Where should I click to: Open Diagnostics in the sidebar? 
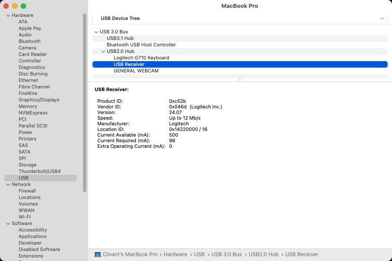[32, 67]
